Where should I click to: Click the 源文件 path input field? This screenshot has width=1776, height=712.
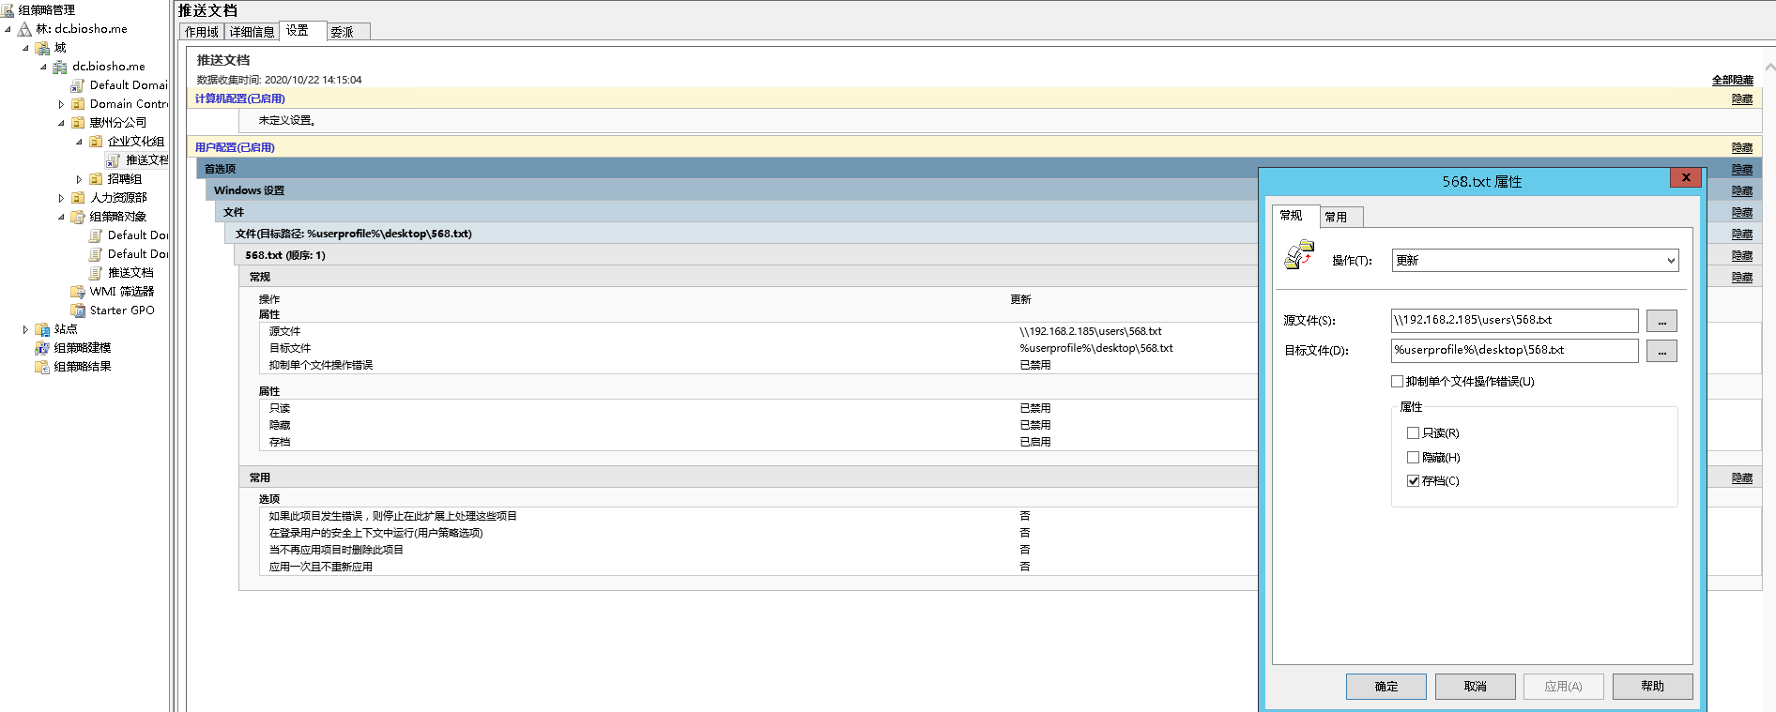1513,321
